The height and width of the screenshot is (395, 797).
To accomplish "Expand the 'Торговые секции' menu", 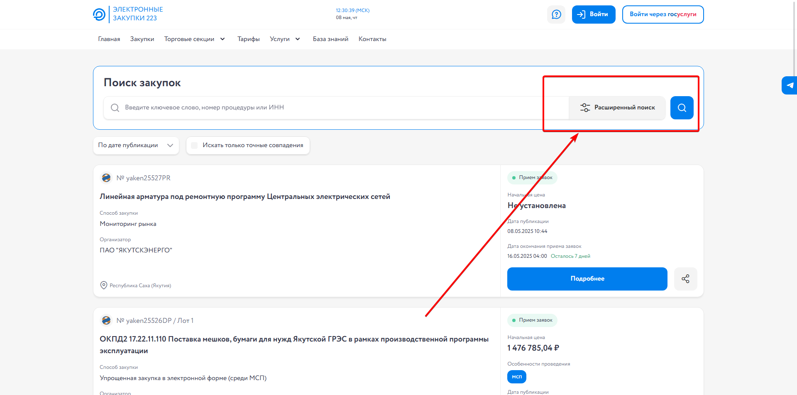I will [x=195, y=39].
